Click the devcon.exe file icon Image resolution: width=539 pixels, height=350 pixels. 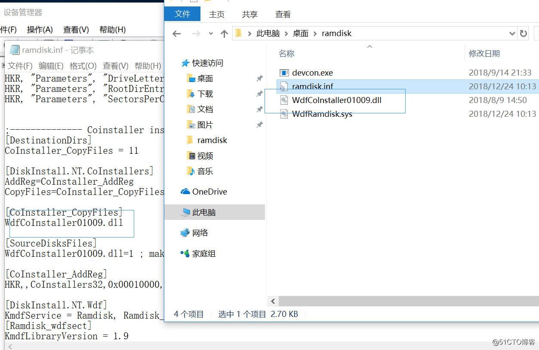[x=284, y=73]
